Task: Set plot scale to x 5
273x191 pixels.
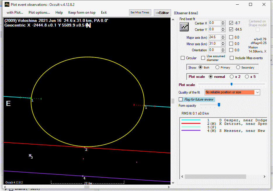Action: tap(247, 77)
